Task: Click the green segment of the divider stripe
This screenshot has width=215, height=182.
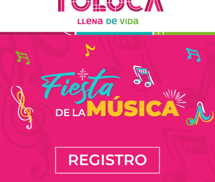Action: pos(185,33)
